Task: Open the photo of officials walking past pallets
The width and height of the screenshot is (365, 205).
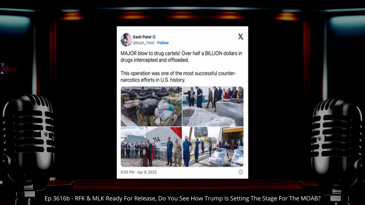Action: pyautogui.click(x=213, y=106)
